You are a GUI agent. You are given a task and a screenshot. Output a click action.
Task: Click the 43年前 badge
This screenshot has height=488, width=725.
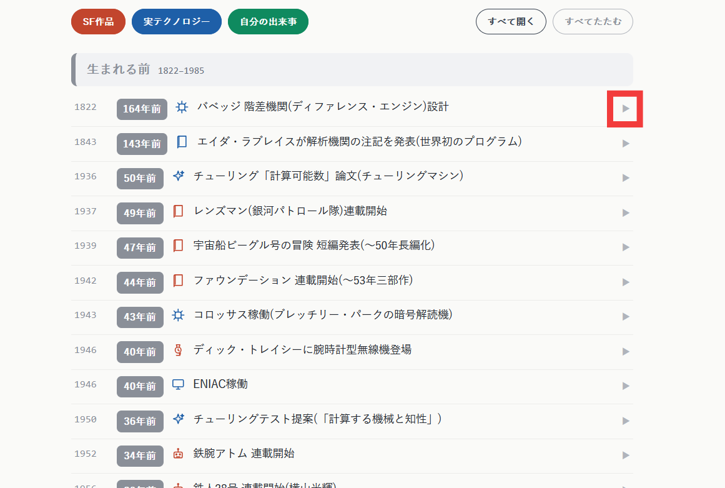[x=140, y=317]
